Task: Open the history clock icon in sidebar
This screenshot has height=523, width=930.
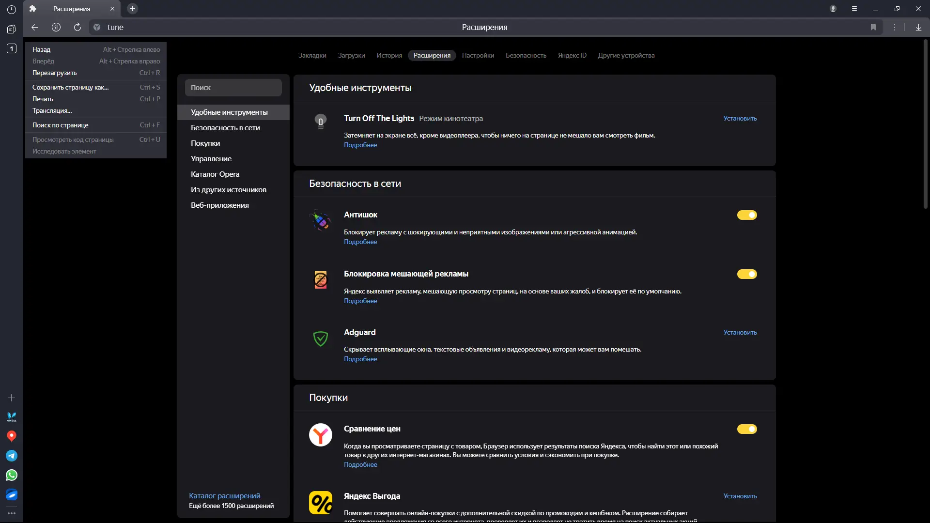Action: tap(12, 9)
